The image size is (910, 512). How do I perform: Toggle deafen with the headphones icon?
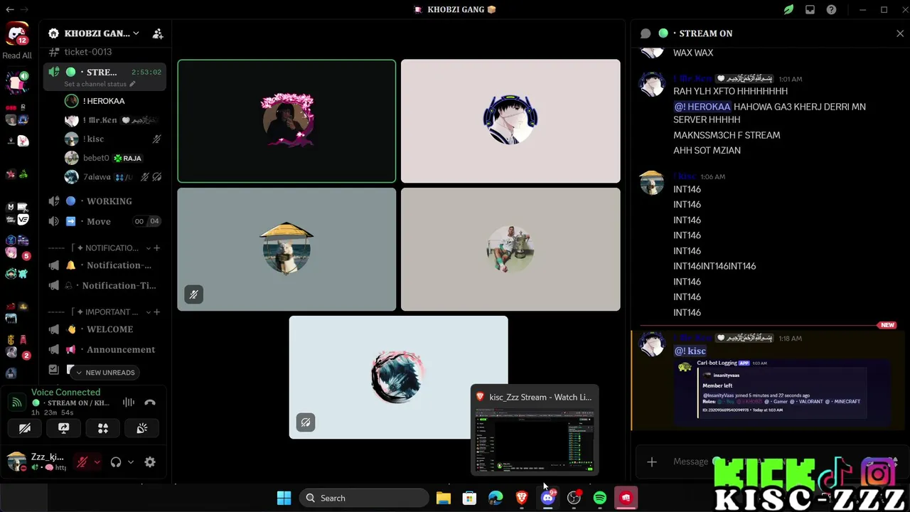[116, 462]
